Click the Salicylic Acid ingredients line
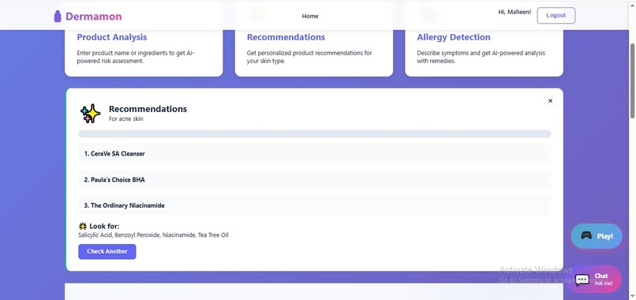 tap(153, 235)
